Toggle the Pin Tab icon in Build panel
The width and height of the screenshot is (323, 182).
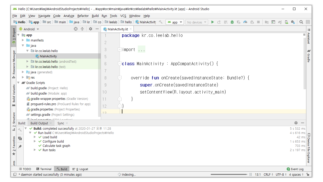click(x=20, y=146)
